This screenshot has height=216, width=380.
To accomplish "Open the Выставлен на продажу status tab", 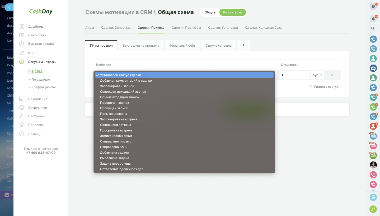I will click(x=141, y=46).
